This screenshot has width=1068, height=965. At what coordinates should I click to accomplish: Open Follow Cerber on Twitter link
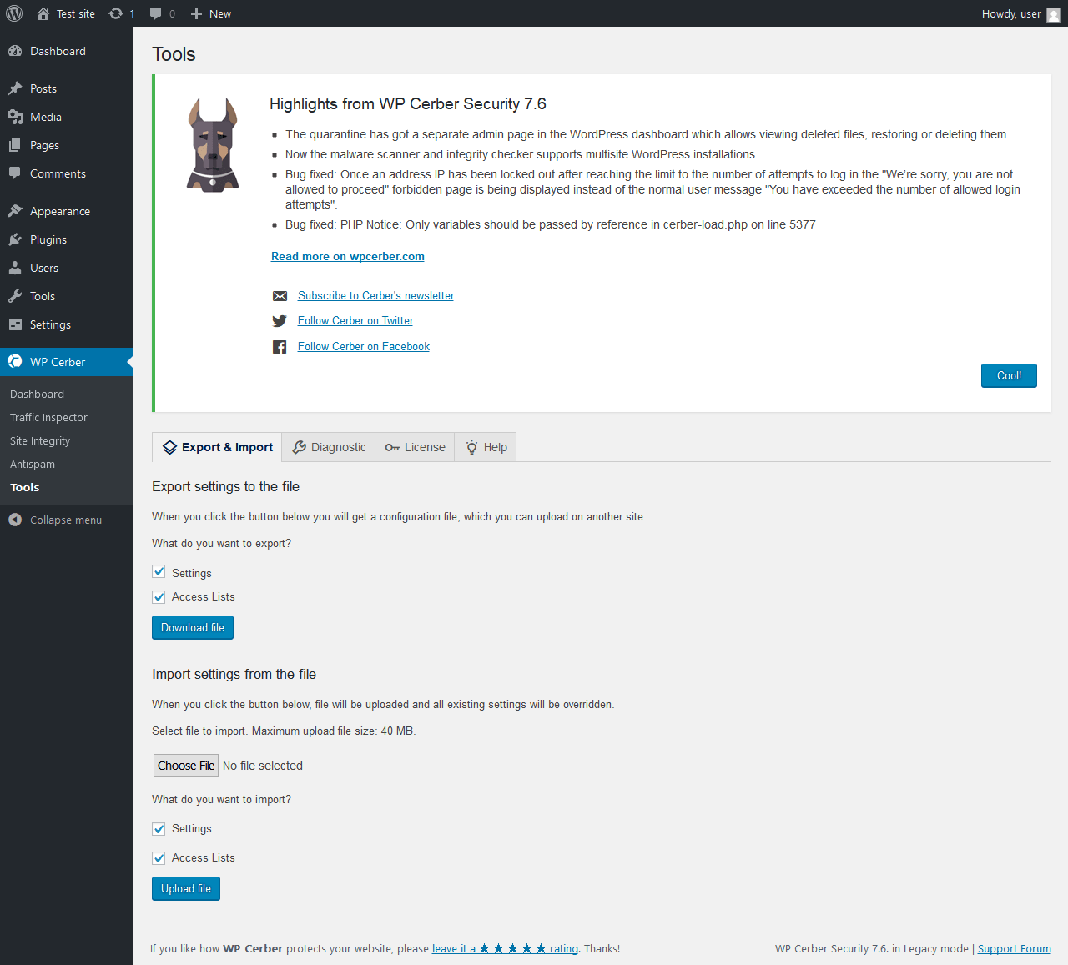(x=355, y=321)
